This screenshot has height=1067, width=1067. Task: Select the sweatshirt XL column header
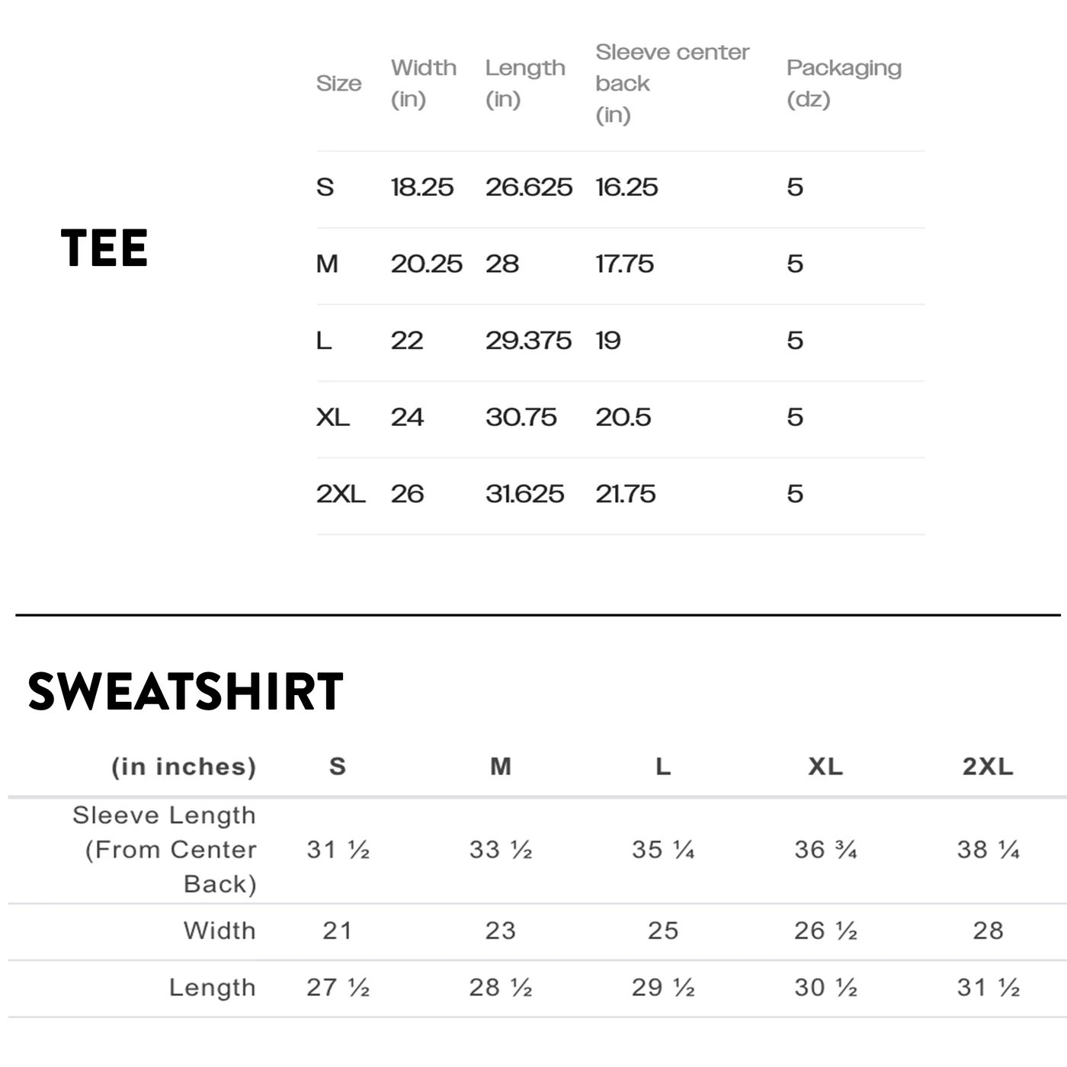click(x=825, y=767)
